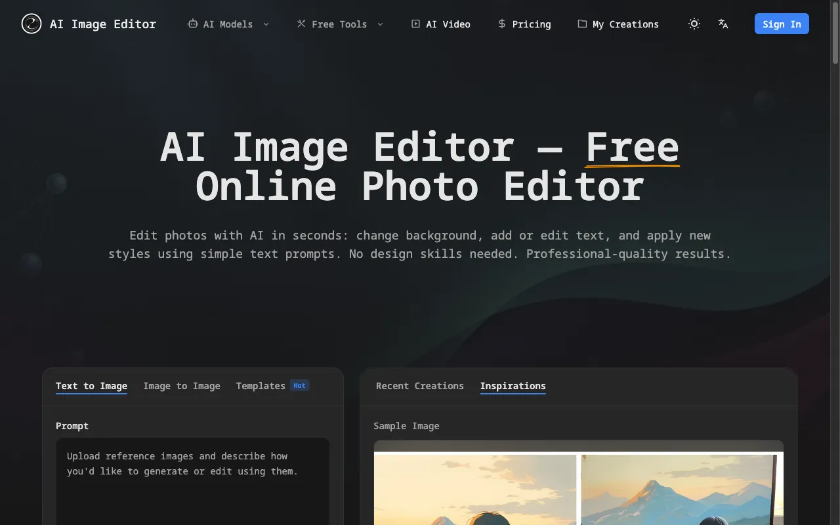Toggle light theme with sun icon
The height and width of the screenshot is (525, 840).
[694, 24]
